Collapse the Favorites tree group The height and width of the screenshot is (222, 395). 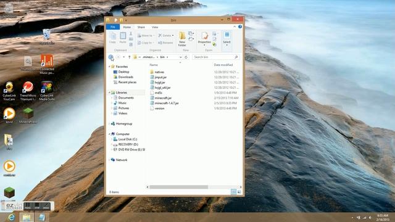109,67
